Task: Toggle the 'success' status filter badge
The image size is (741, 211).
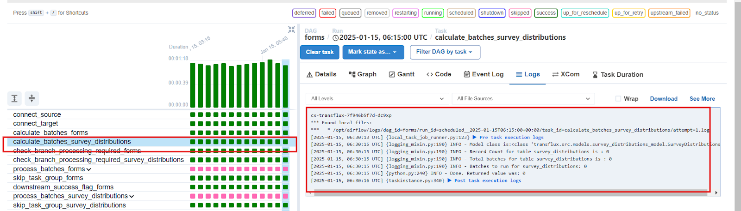Action: pyautogui.click(x=546, y=13)
